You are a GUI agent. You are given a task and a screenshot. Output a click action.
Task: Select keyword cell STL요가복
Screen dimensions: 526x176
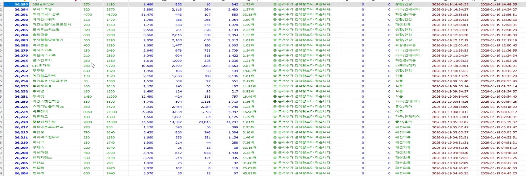(41, 66)
